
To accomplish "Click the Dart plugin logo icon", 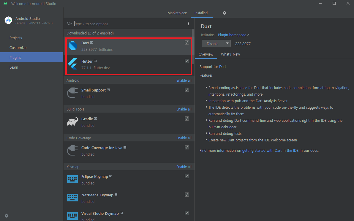I will 73,46.
